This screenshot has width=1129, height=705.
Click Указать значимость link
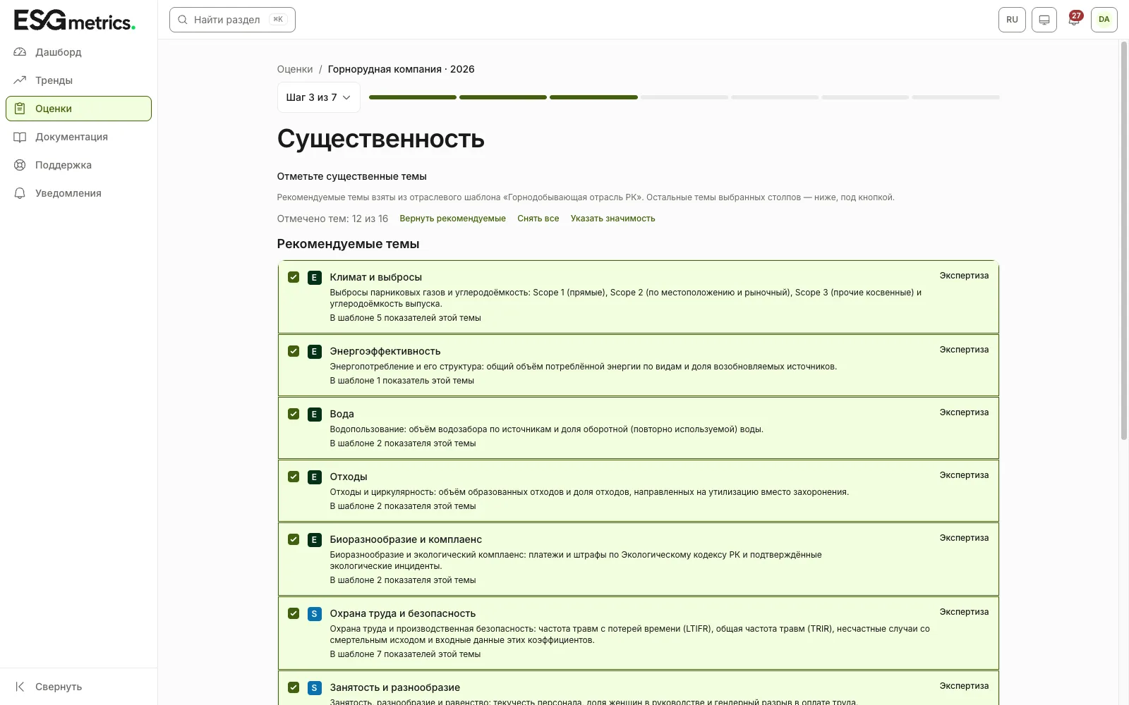tap(612, 219)
